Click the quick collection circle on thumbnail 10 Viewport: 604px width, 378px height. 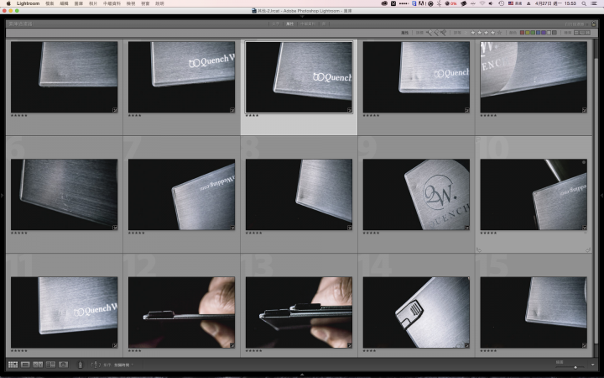[x=584, y=162]
